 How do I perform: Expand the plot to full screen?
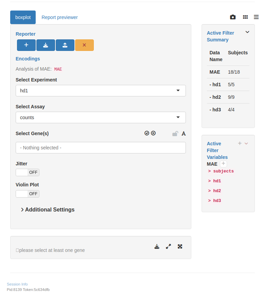point(180,246)
